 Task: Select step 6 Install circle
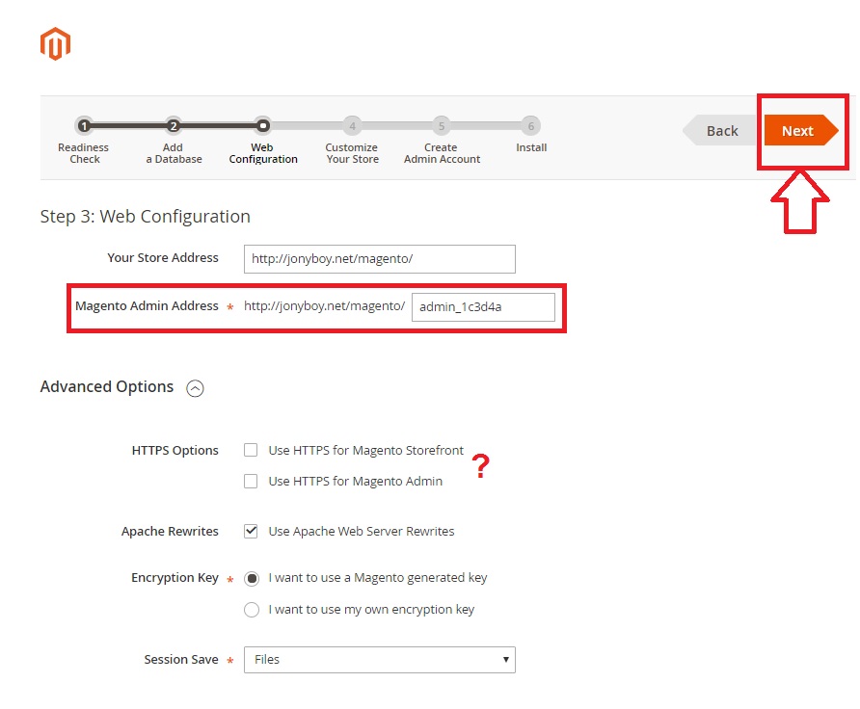[x=531, y=126]
